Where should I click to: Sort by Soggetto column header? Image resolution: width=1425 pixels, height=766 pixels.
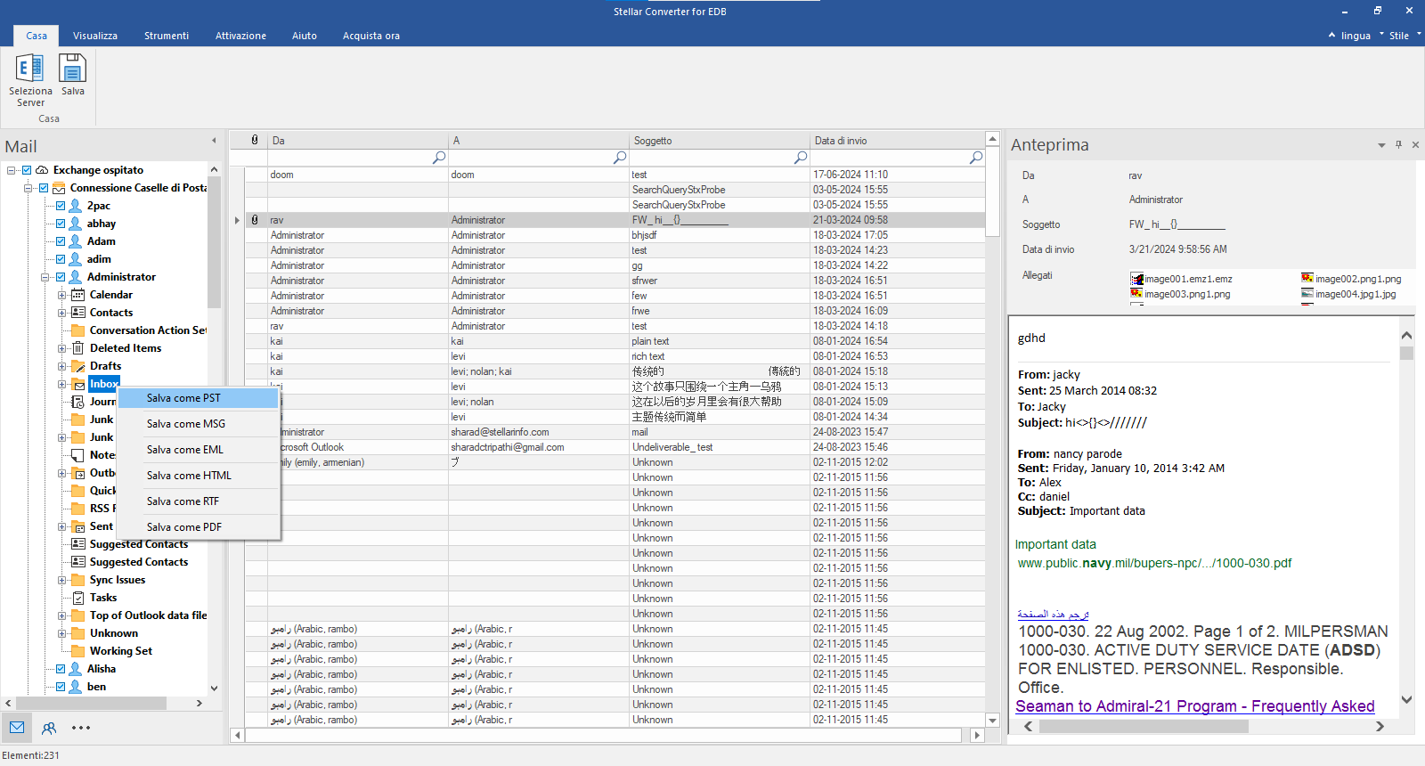719,141
